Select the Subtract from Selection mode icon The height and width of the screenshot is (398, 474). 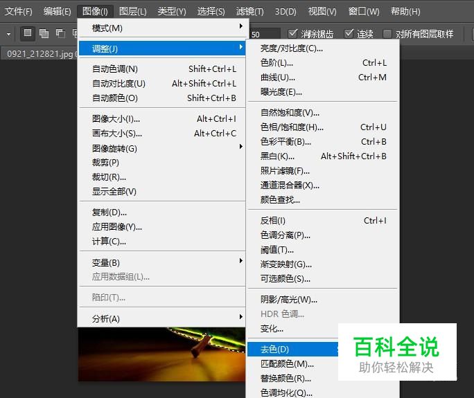(x=60, y=33)
